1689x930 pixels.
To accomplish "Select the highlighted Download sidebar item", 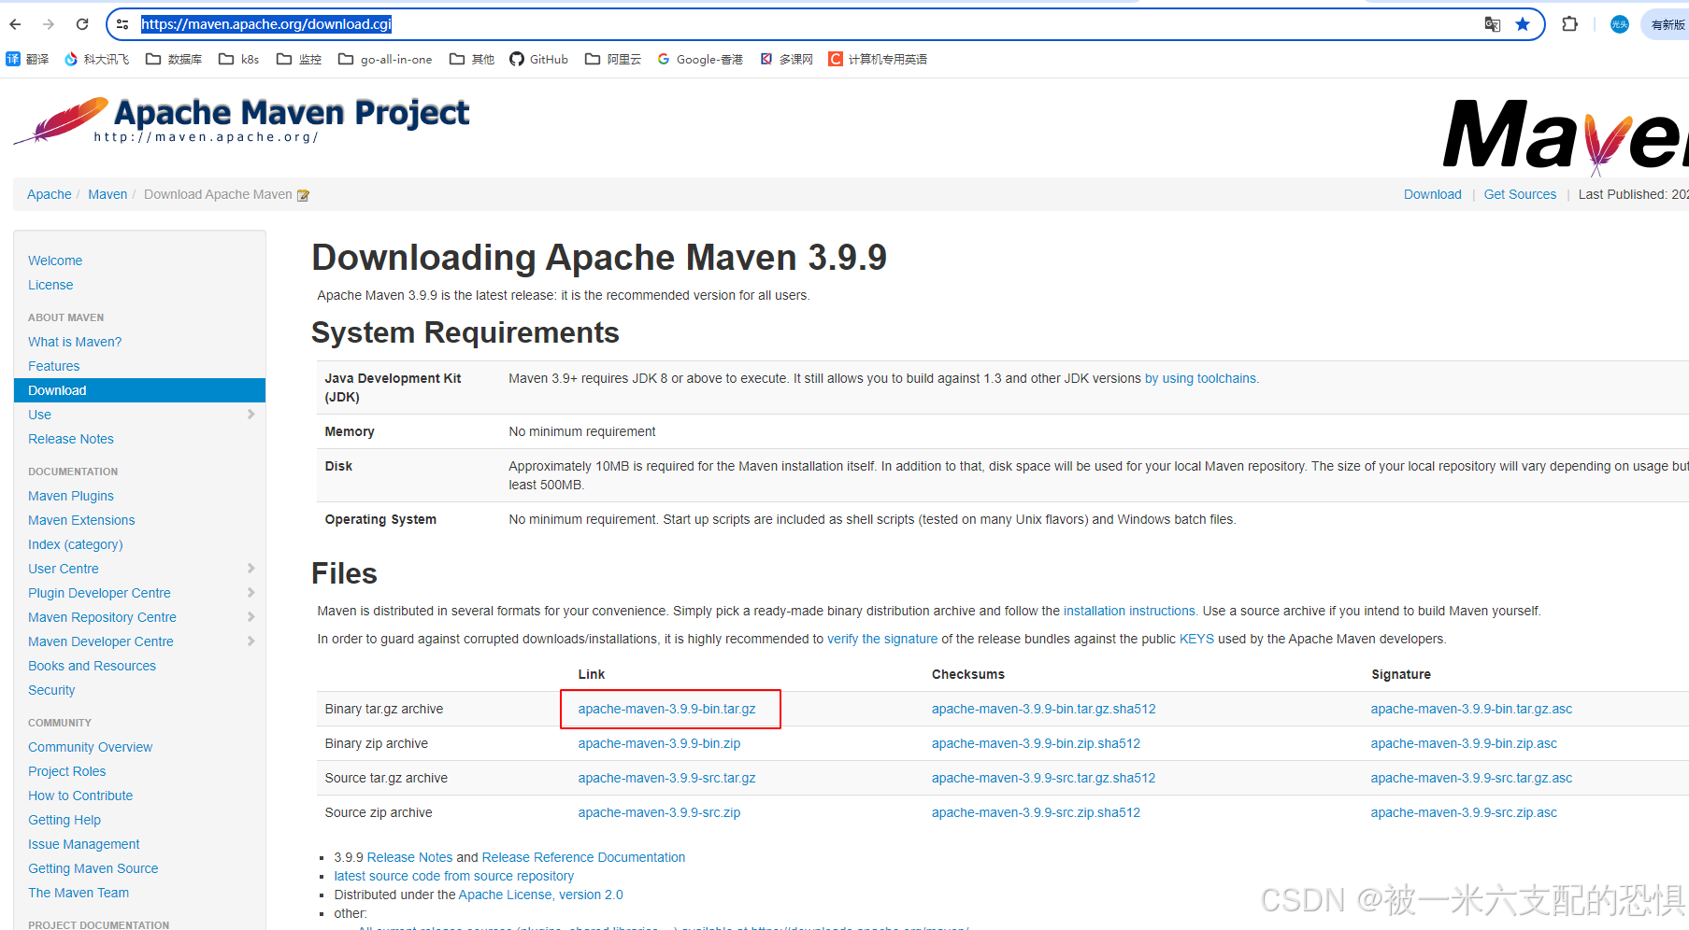I will (x=139, y=390).
